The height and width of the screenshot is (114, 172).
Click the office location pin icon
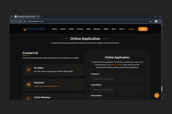tap(29, 70)
